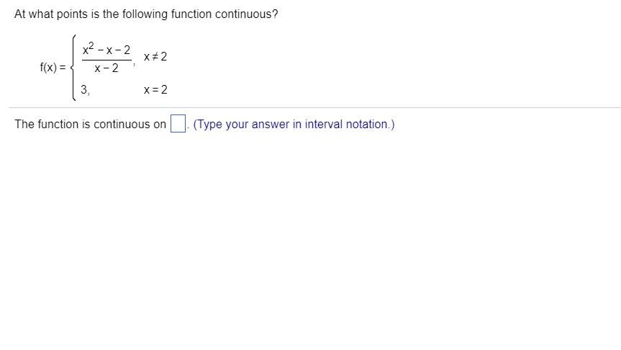Viewport: 621px width, 350px height.
Task: Click the large left curly brace
Action: click(x=73, y=68)
